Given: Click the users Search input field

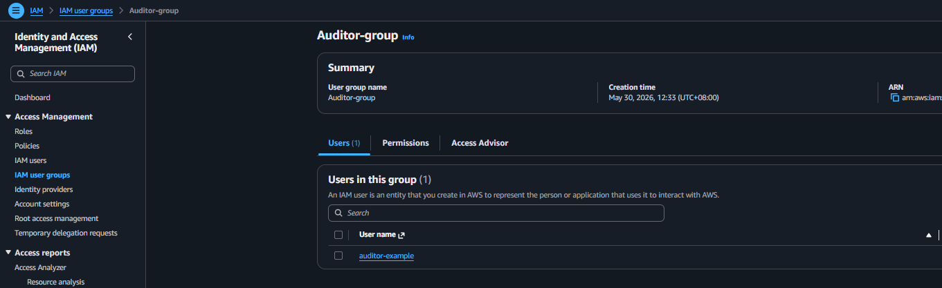Looking at the screenshot, I should pos(496,213).
